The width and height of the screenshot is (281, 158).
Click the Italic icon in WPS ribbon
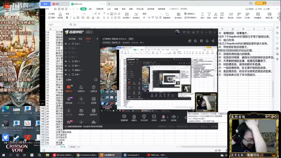click(71, 18)
